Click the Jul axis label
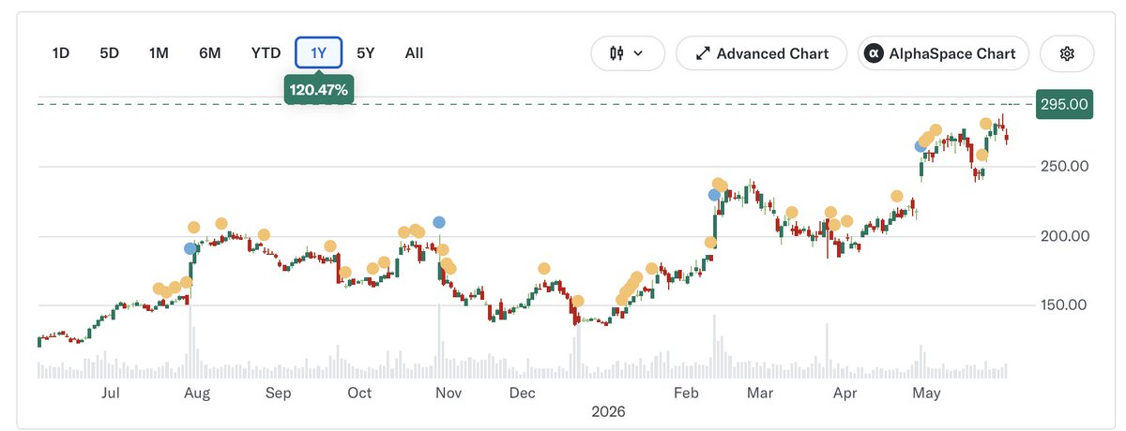Viewport: 1126px width, 431px height. [111, 394]
